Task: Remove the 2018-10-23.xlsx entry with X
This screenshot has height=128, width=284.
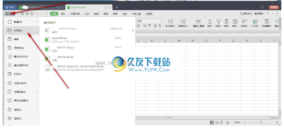Action: pyautogui.click(x=133, y=30)
